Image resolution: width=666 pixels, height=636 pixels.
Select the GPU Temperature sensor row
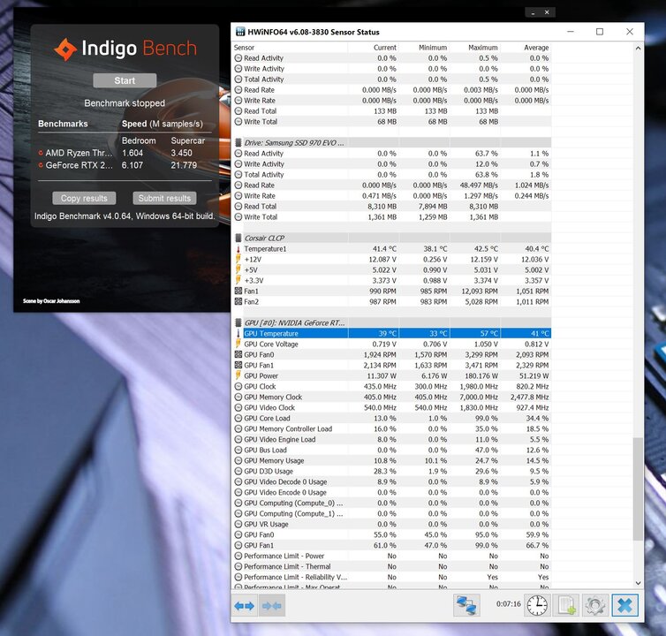392,334
